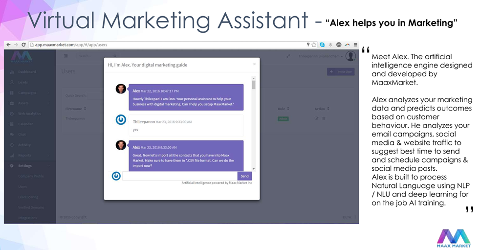The image size is (480, 250).
Task: Click the Quick Search field
Action: point(95,95)
